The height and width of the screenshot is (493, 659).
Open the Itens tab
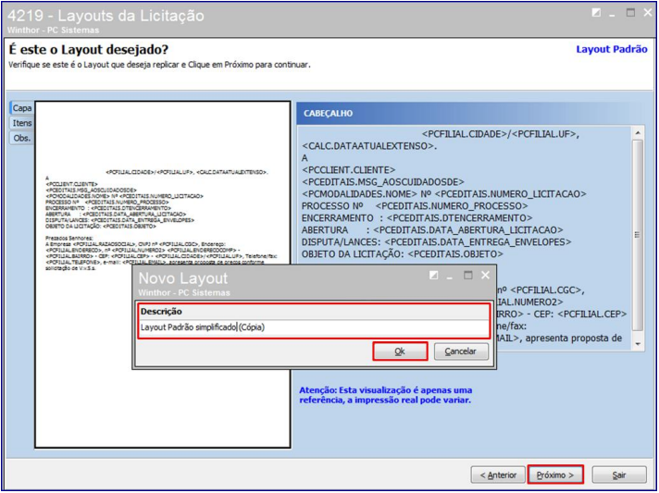tap(22, 123)
